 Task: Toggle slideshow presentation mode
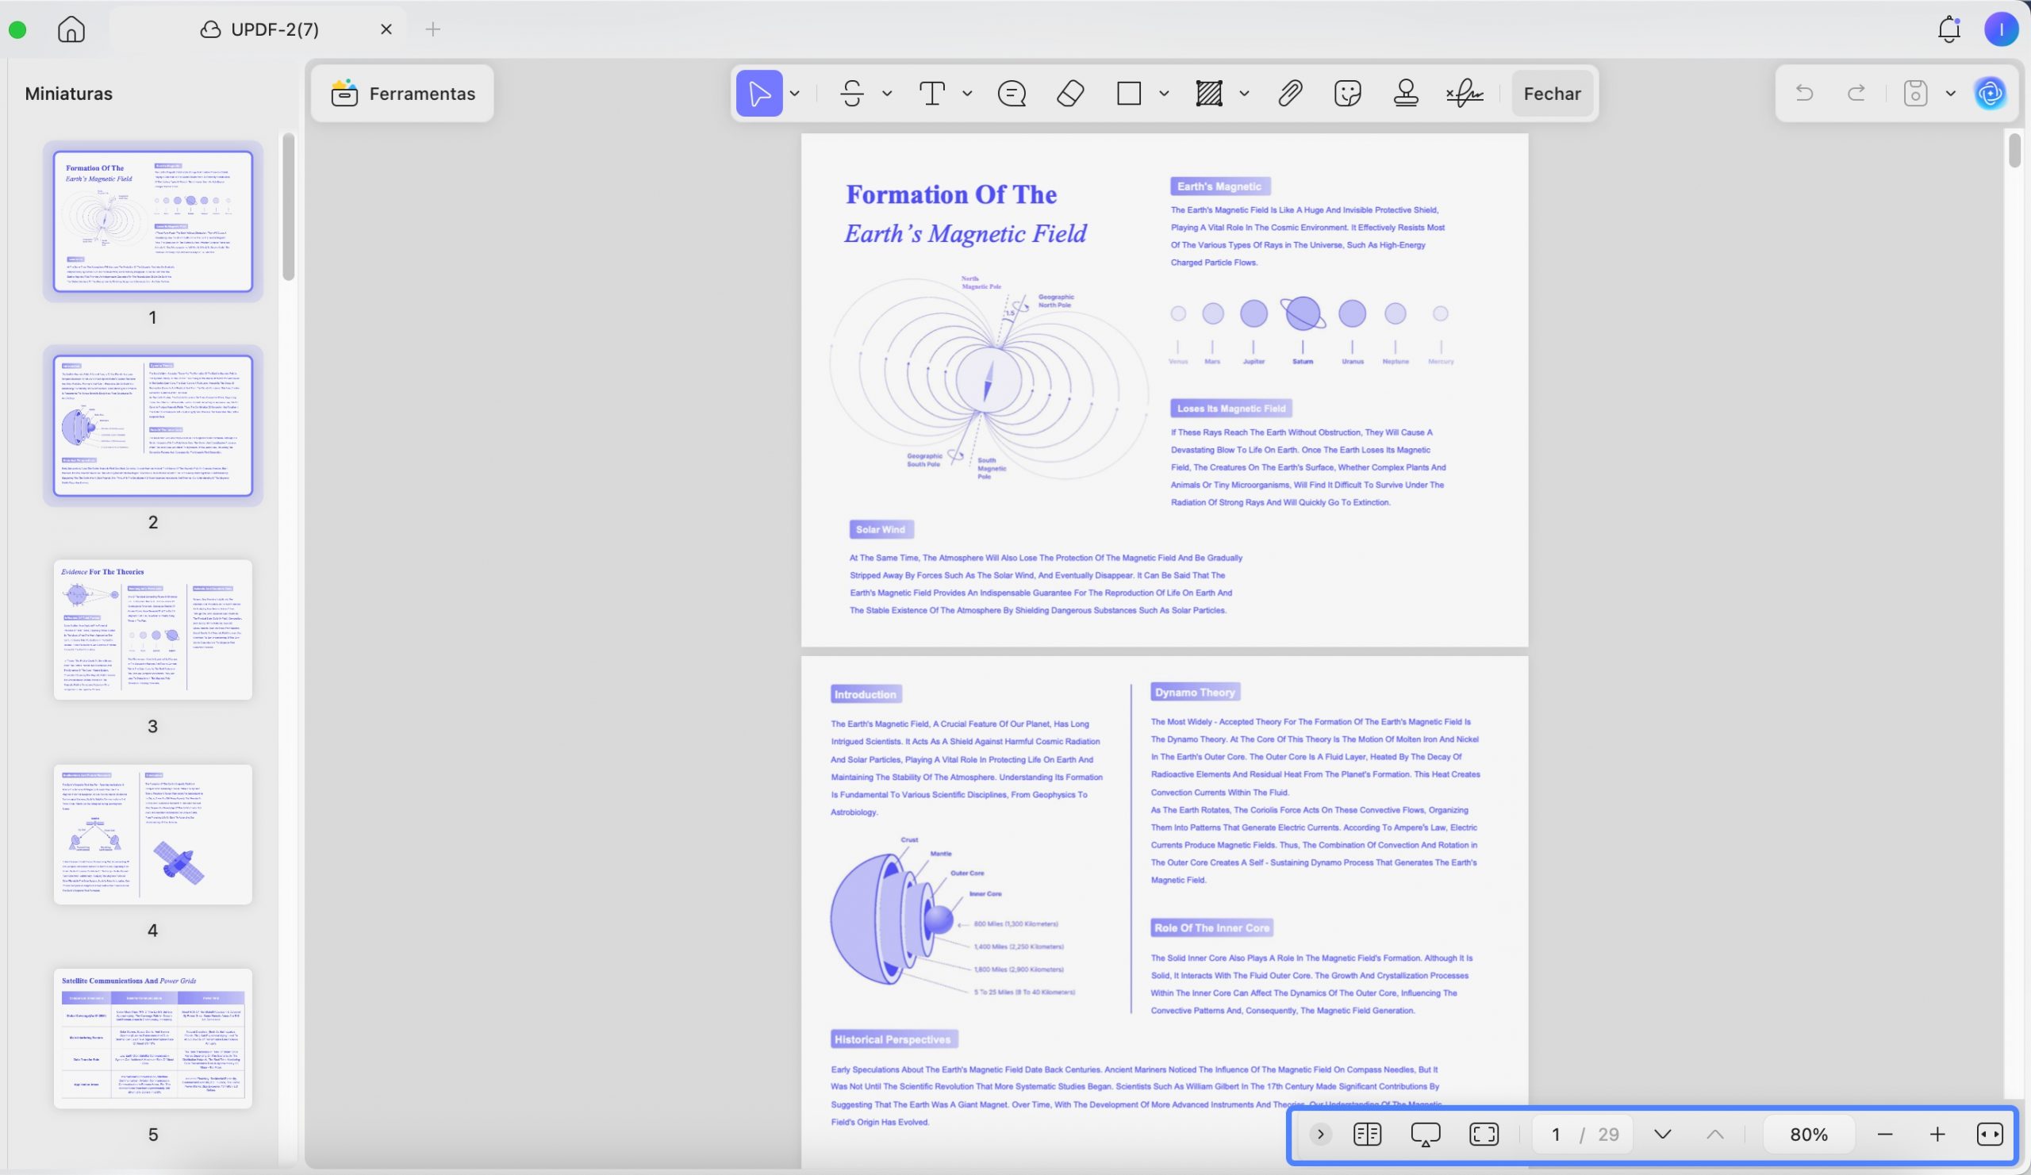pos(1426,1134)
